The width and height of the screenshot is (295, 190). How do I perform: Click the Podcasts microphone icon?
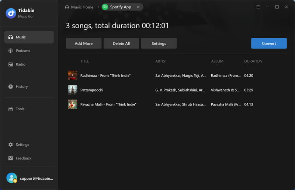(11, 51)
